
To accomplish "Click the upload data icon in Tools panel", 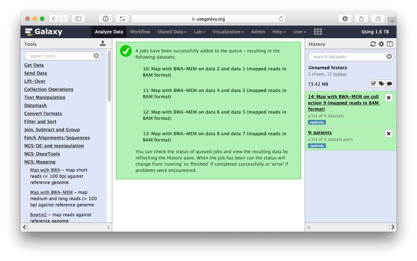I will pyautogui.click(x=103, y=44).
